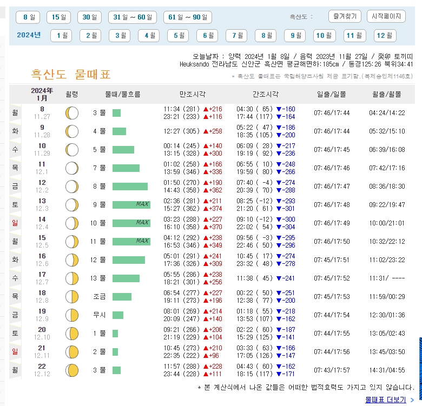Image resolution: width=422 pixels, height=406 pixels.
Task: Switch to 11월 month tab
Action: tap(355, 36)
